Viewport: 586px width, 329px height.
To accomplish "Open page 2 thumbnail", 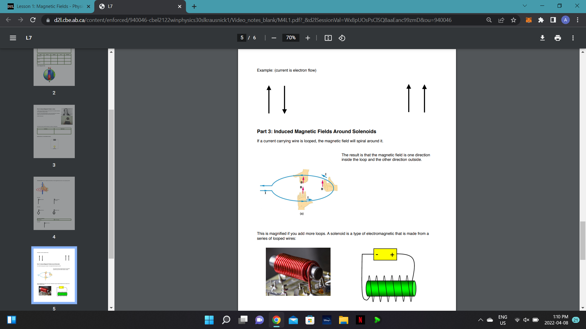I will pos(54,67).
